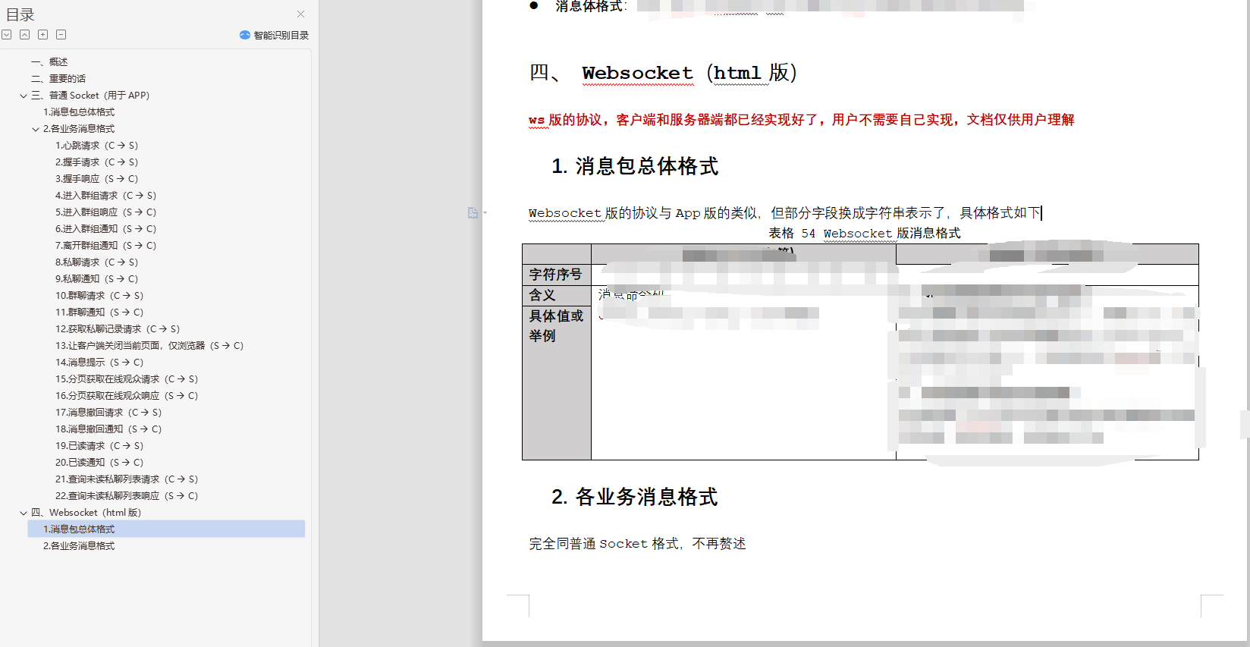1250x647 pixels.
Task: Close the 目录 navigation panel
Action: point(301,14)
